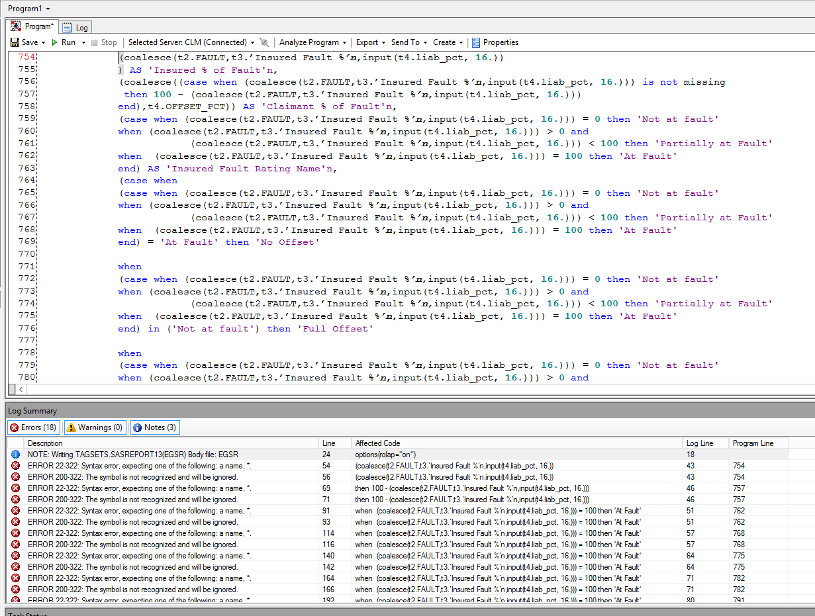Image resolution: width=815 pixels, height=616 pixels.
Task: Toggle the Warnings (0) filter
Action: [95, 427]
